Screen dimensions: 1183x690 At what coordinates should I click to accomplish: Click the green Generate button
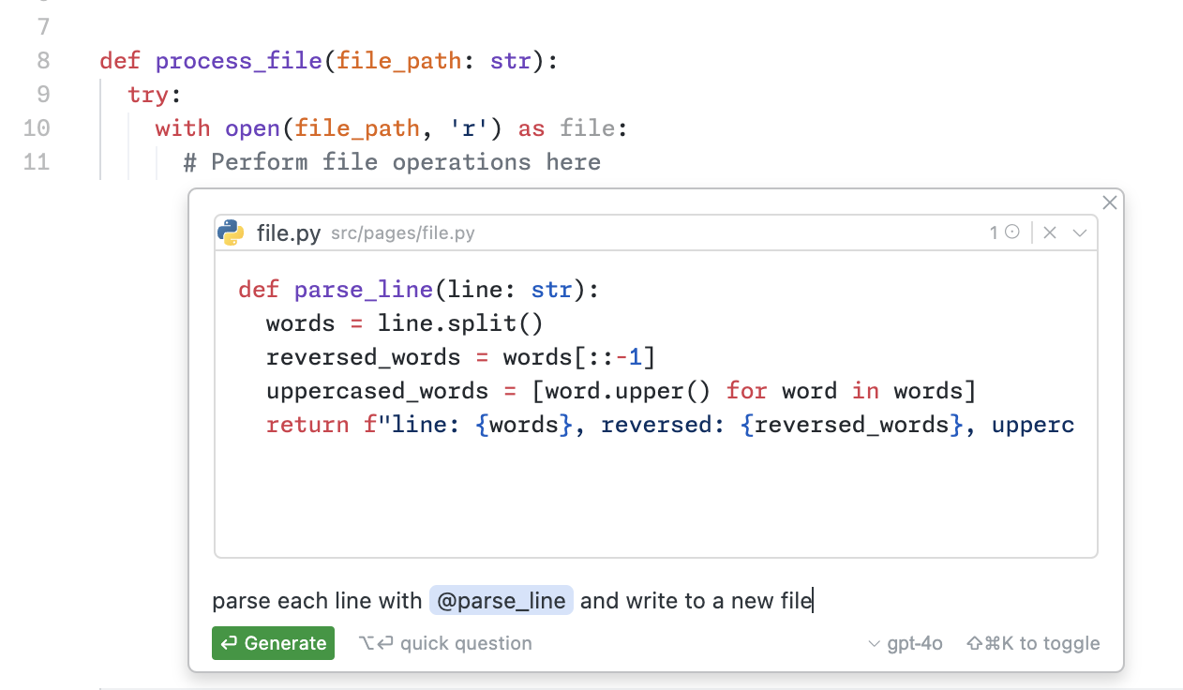tap(273, 643)
